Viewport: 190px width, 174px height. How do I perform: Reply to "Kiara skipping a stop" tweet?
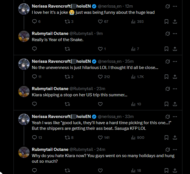coord(35,104)
